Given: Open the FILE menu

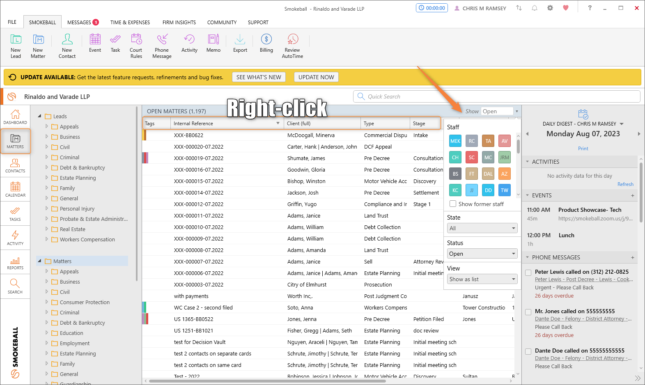Looking at the screenshot, I should [x=12, y=22].
